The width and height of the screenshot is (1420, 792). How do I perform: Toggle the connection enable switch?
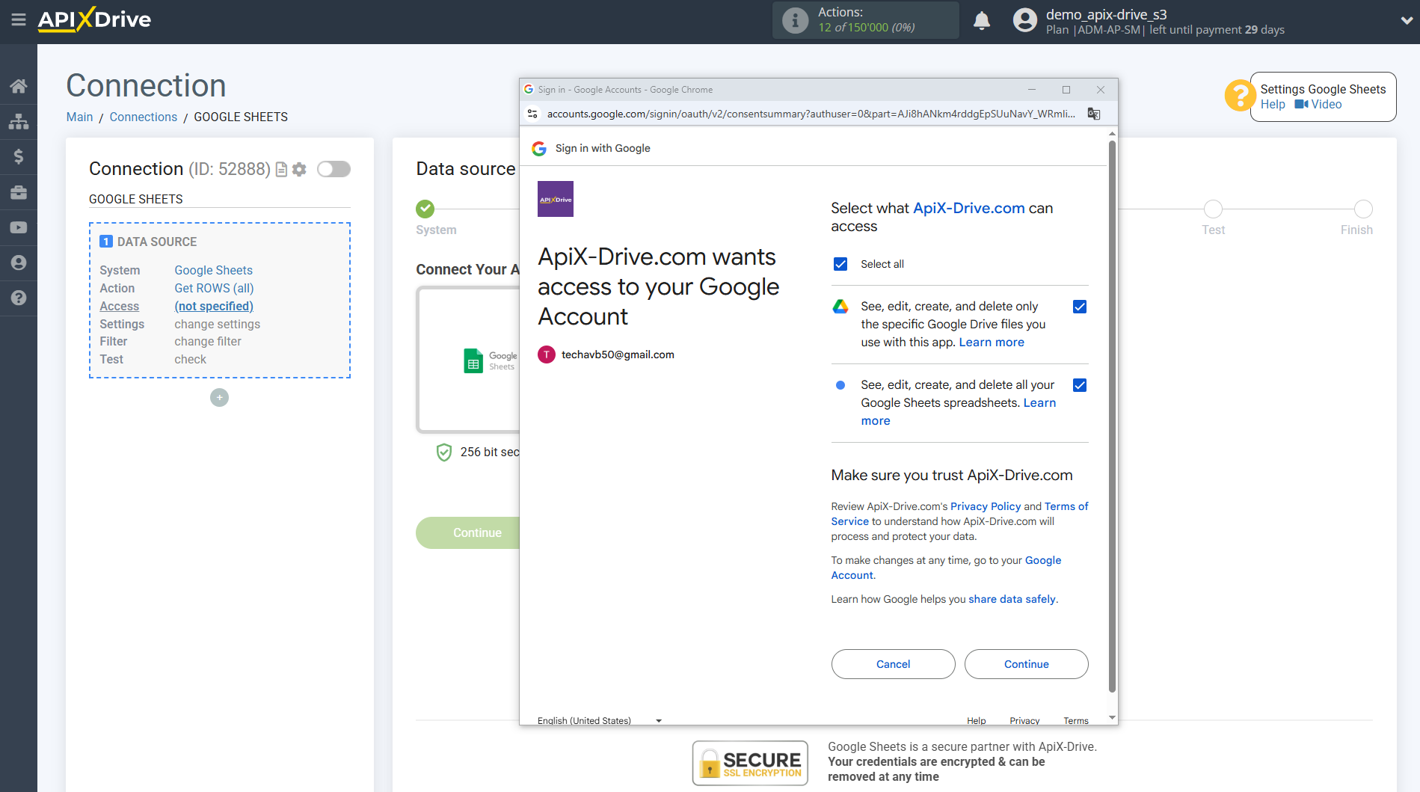tap(334, 169)
